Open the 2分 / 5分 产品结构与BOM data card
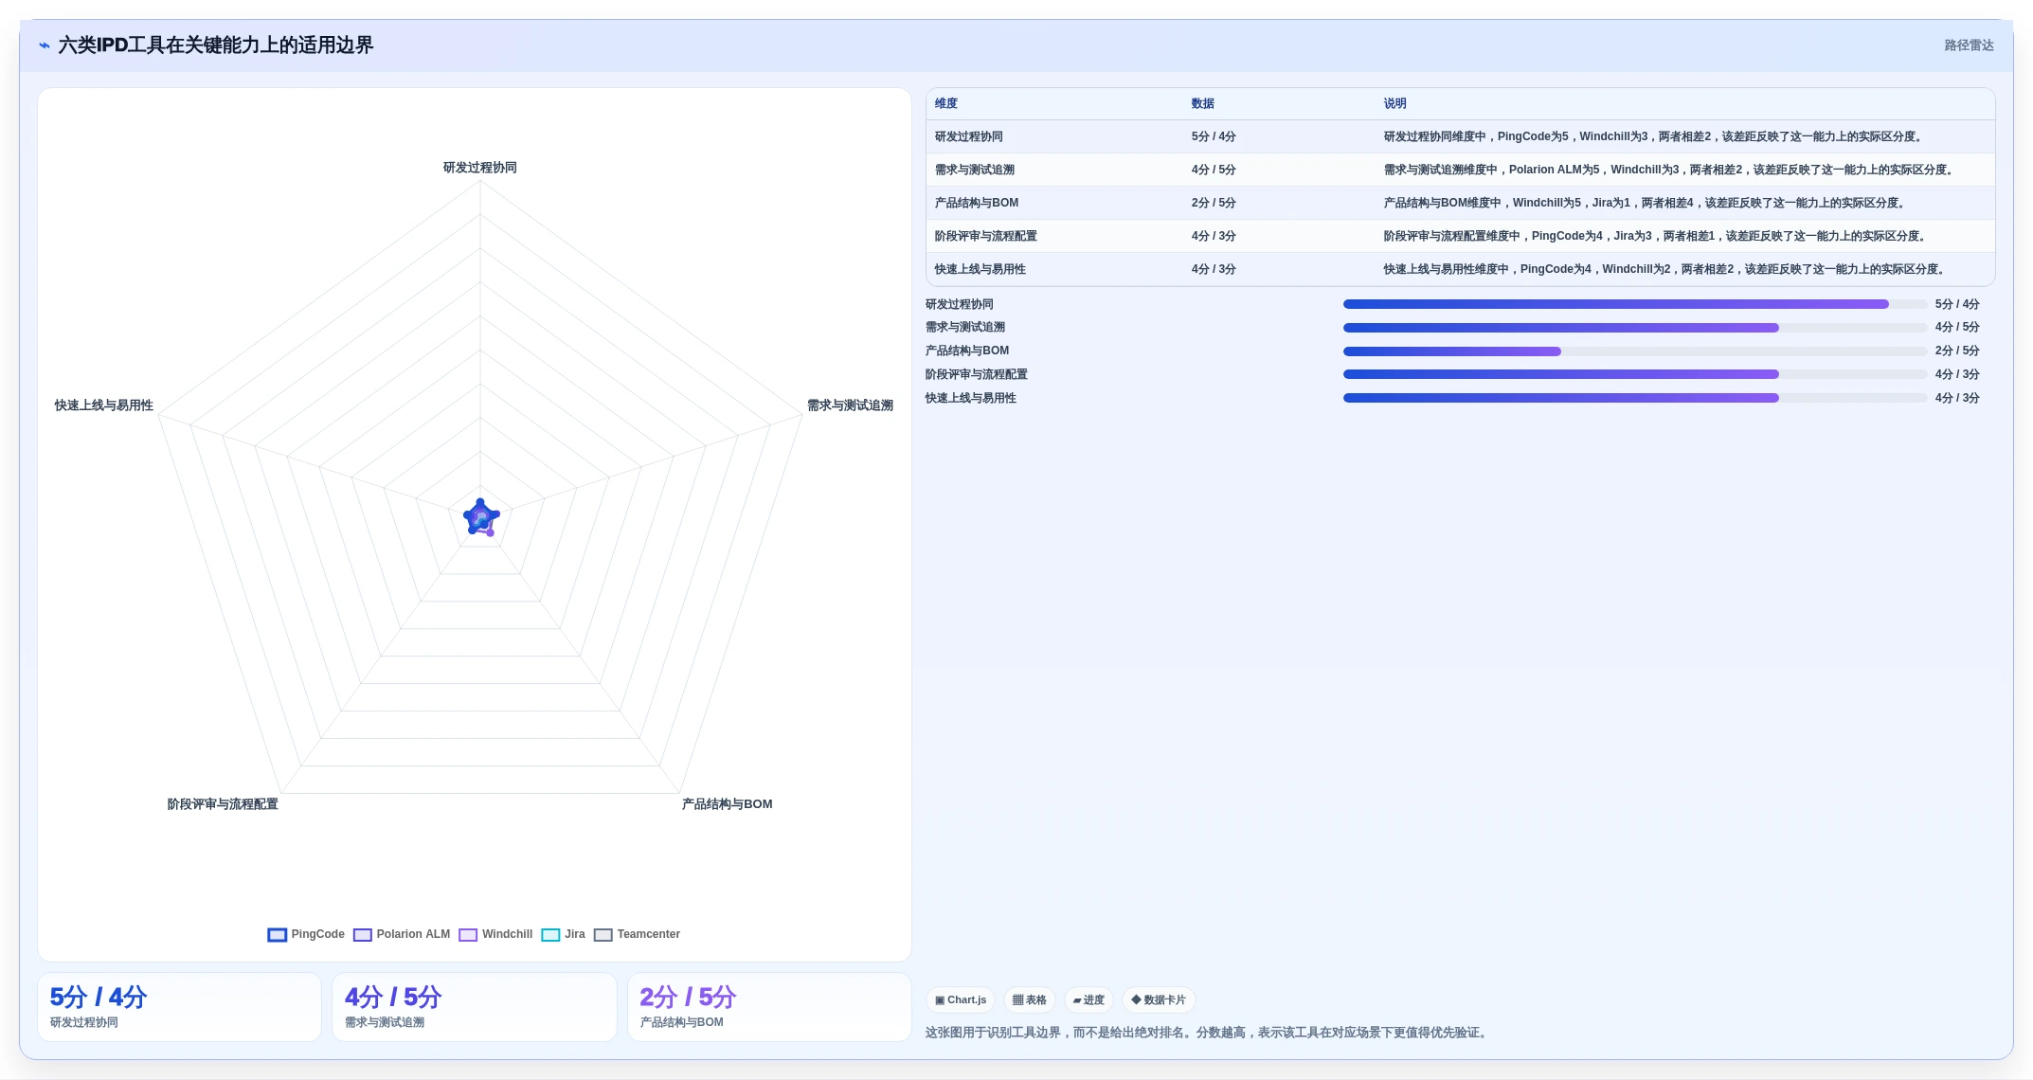 click(x=769, y=1008)
